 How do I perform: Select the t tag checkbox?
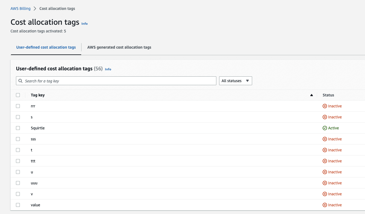[18, 150]
